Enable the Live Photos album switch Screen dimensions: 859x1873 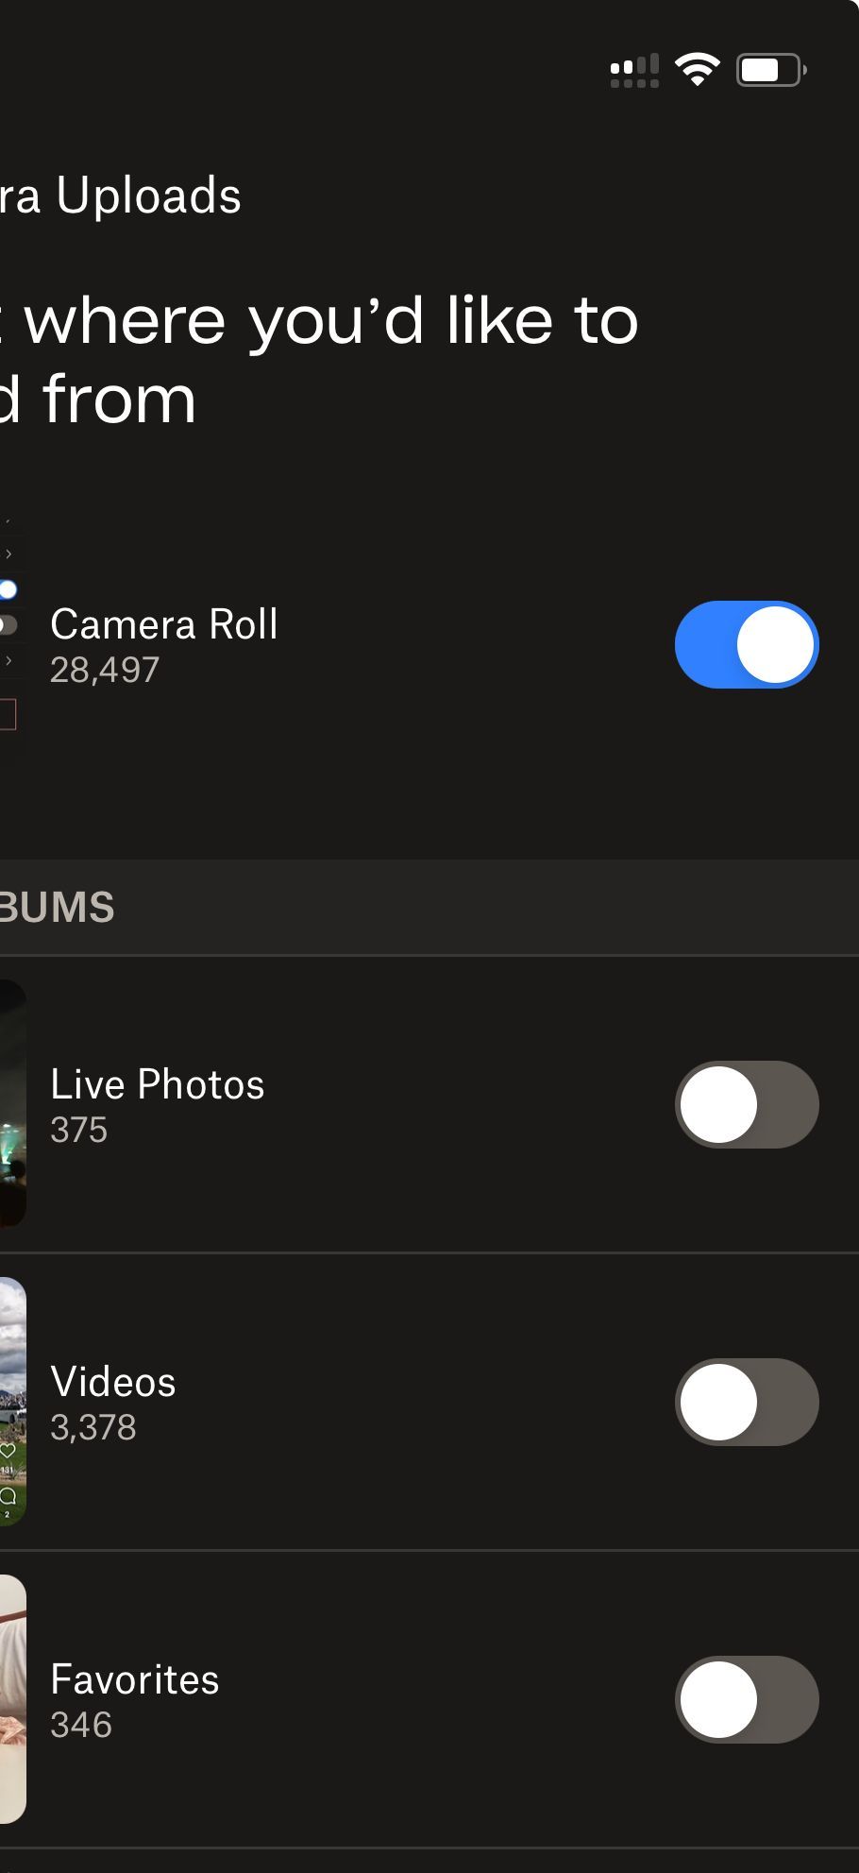[746, 1104]
